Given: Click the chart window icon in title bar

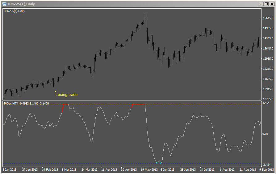Looking at the screenshot, I should point(4,4).
